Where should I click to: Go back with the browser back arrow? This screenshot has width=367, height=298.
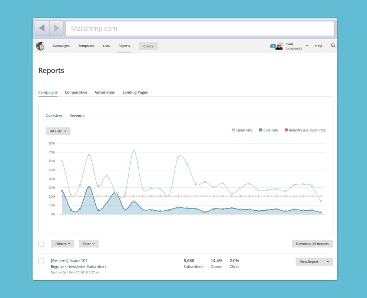(42, 28)
